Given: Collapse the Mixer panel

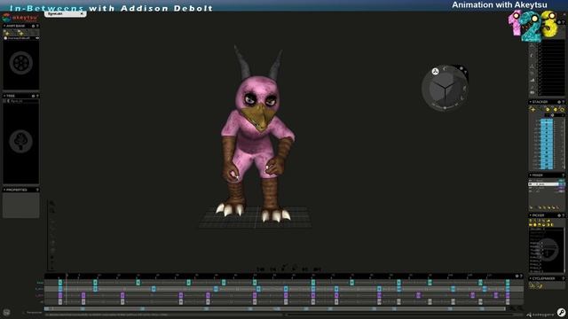Looking at the screenshot, I should 531,175.
